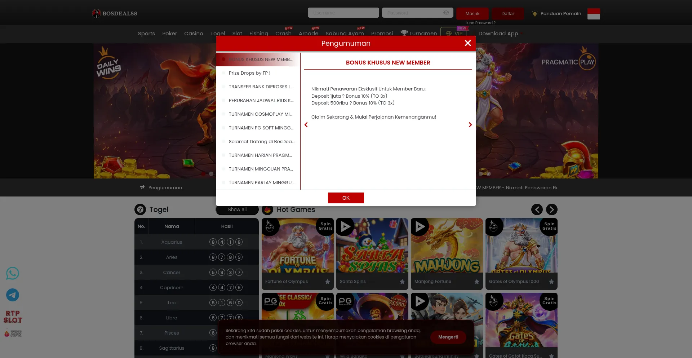
Task: Toggle password visibility eye icon
Action: tap(446, 13)
